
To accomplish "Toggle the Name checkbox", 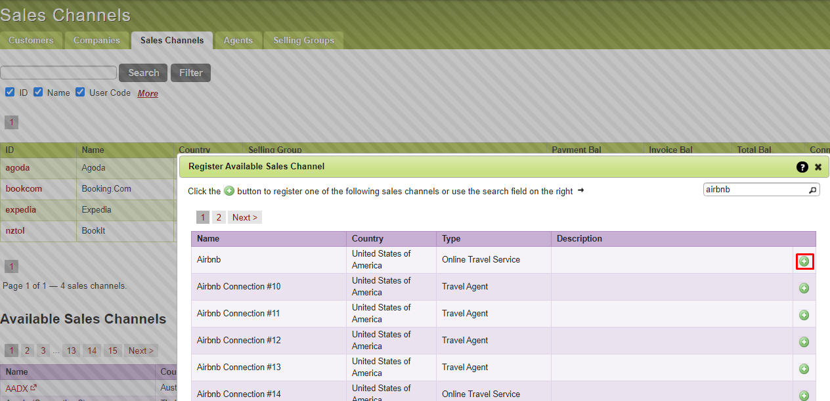I will [x=38, y=92].
